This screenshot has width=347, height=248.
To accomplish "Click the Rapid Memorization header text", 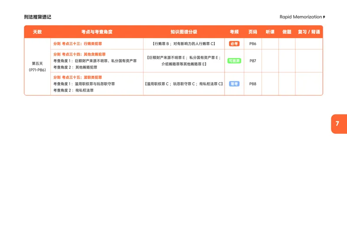I will point(301,17).
